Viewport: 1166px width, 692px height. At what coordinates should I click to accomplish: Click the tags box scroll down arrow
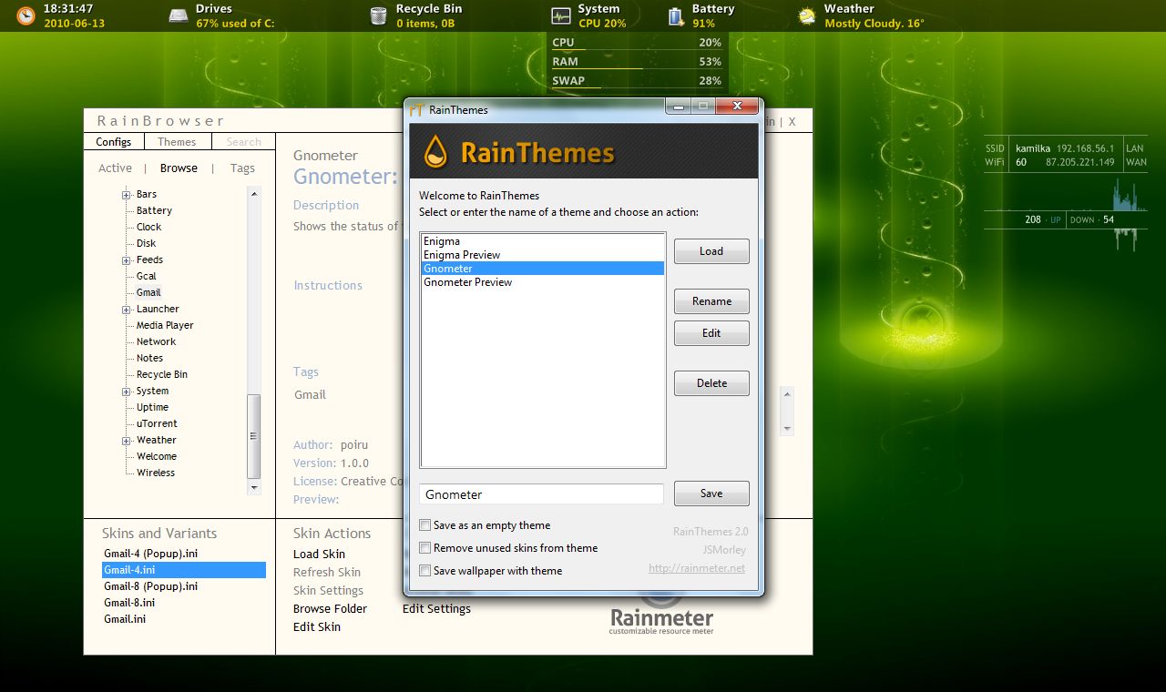pos(787,428)
